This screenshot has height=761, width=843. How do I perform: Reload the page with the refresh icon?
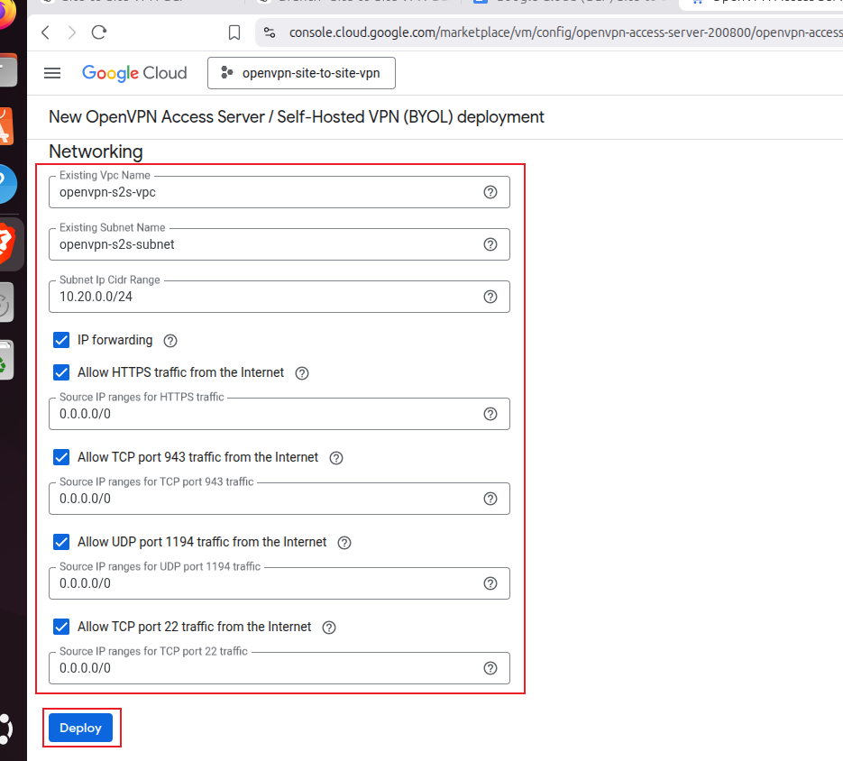(x=99, y=32)
